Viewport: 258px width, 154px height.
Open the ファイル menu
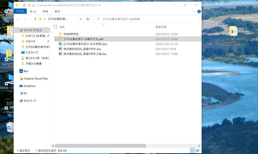(20, 12)
